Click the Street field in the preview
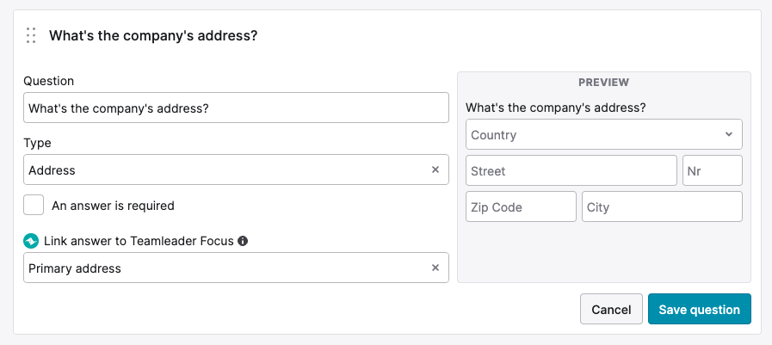The image size is (772, 345). point(571,170)
